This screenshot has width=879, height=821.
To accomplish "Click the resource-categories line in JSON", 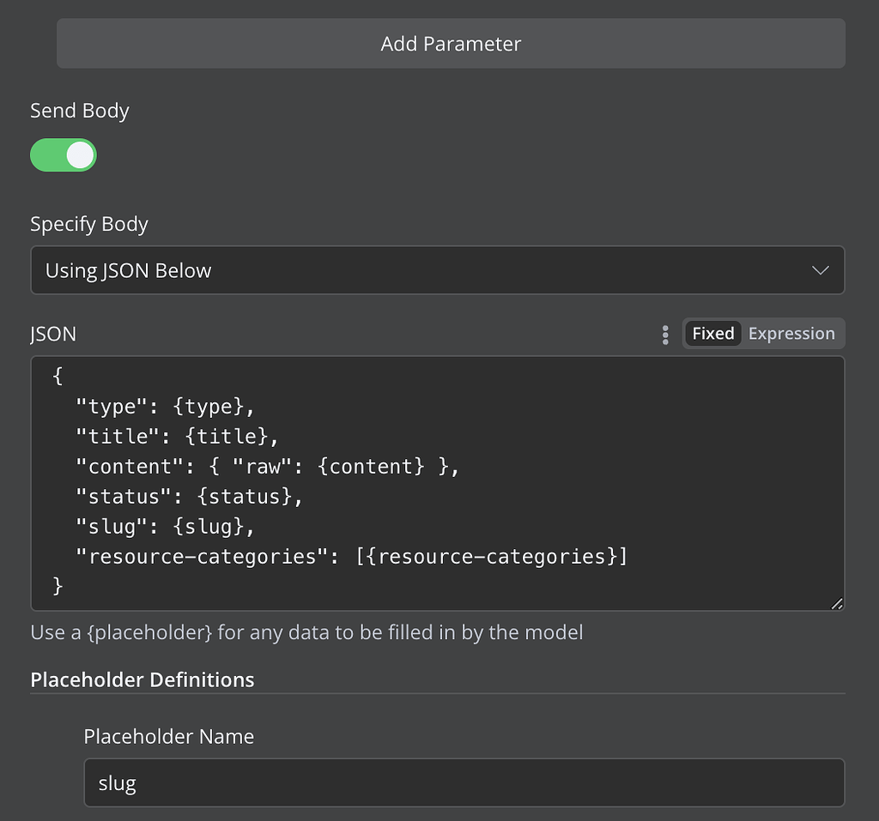I will pyautogui.click(x=352, y=556).
